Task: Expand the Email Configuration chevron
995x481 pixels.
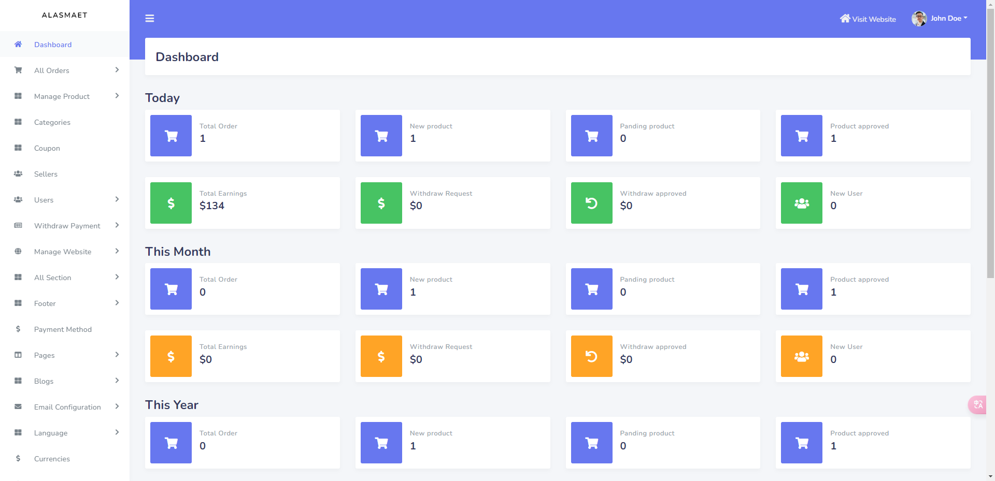Action: [117, 406]
